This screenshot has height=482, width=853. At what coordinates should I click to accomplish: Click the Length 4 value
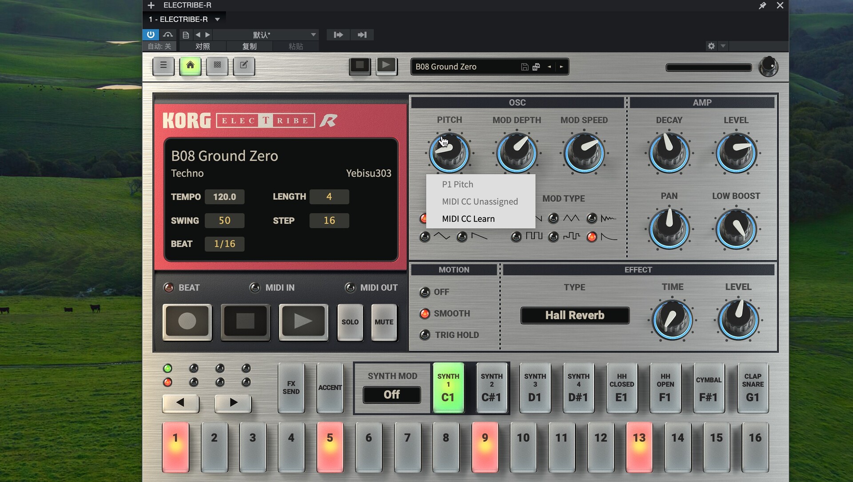click(x=329, y=197)
